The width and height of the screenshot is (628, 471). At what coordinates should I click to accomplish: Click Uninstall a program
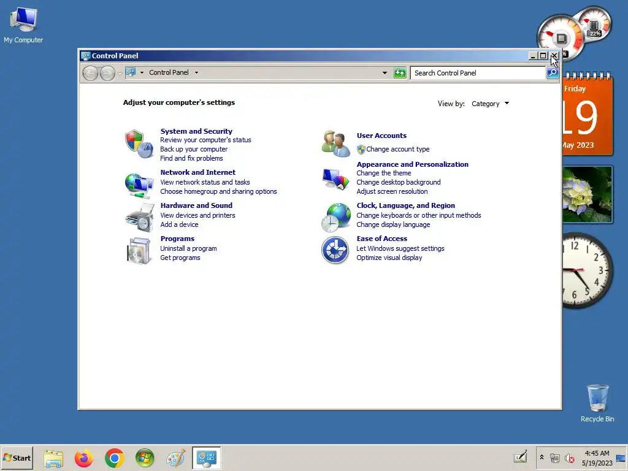coord(188,249)
